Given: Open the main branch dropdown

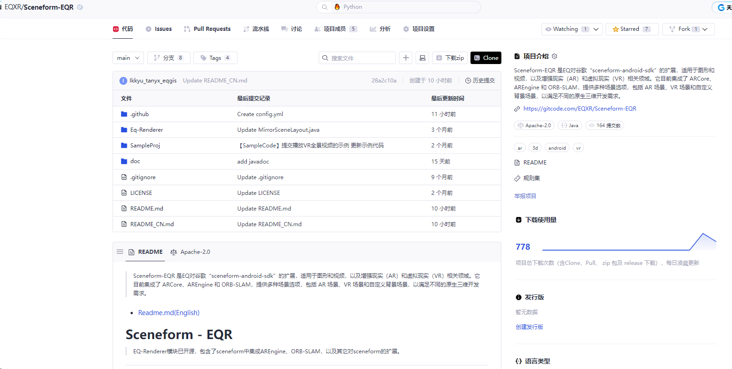Looking at the screenshot, I should [x=128, y=58].
